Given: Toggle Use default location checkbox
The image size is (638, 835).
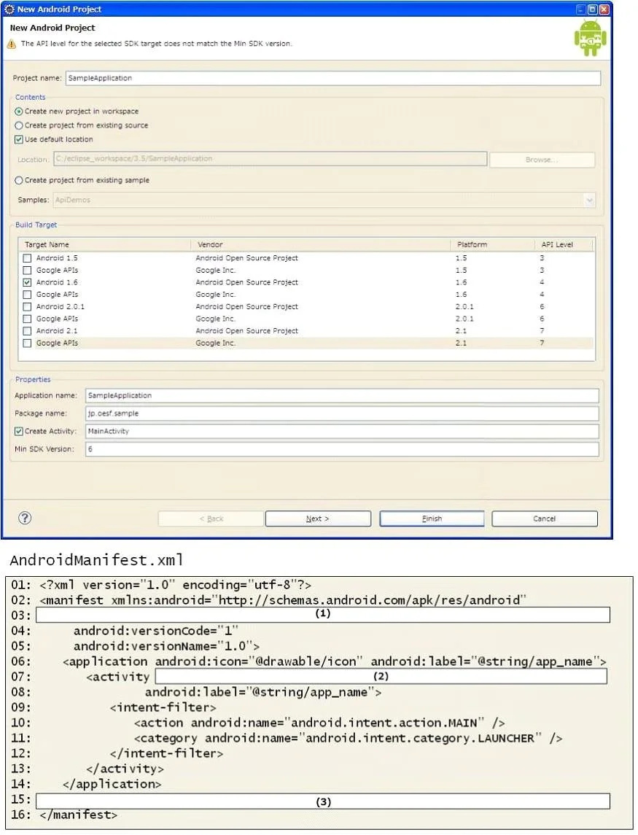Looking at the screenshot, I should [19, 139].
